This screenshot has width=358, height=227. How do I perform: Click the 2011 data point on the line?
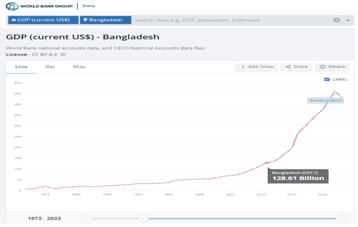tap(267, 163)
